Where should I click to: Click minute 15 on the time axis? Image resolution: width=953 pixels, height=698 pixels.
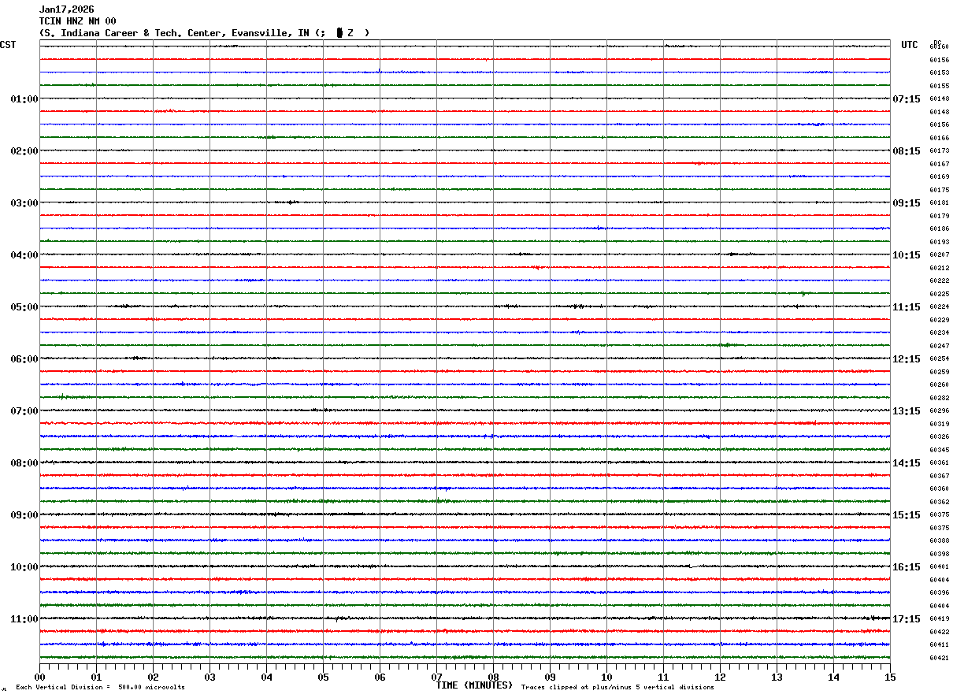point(890,677)
